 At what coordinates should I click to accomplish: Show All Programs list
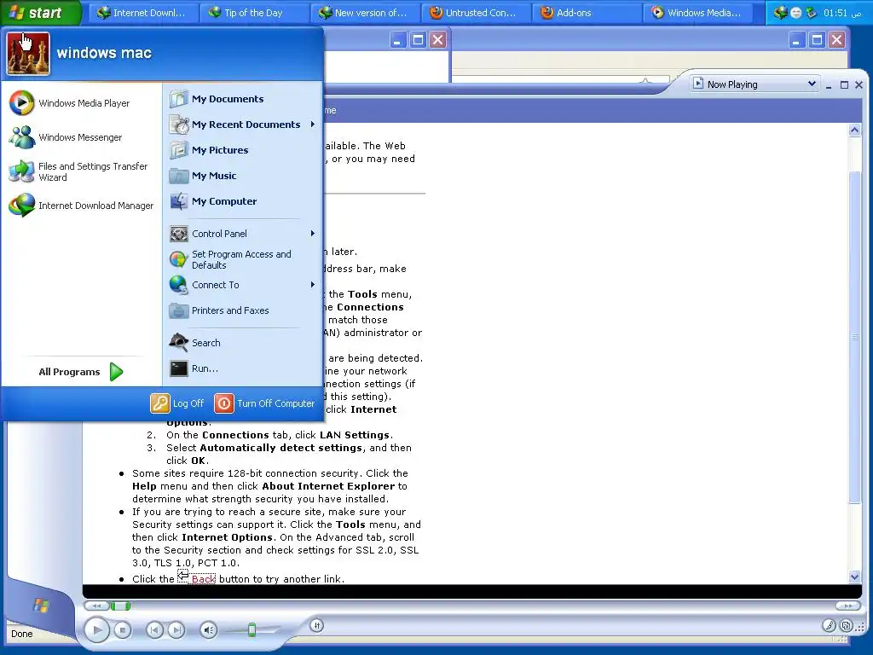coord(81,372)
